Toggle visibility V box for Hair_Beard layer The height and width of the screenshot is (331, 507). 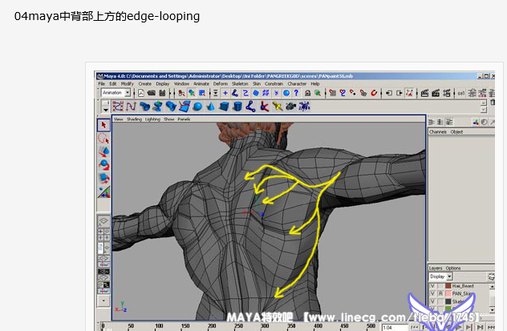pyautogui.click(x=432, y=286)
